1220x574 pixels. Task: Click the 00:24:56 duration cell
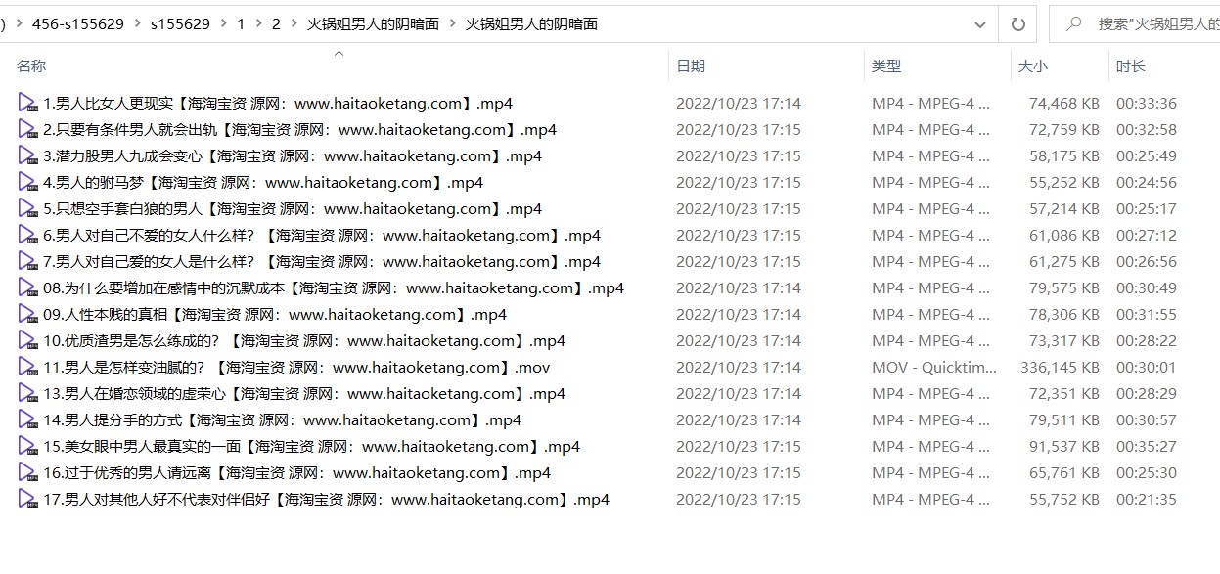pos(1147,182)
